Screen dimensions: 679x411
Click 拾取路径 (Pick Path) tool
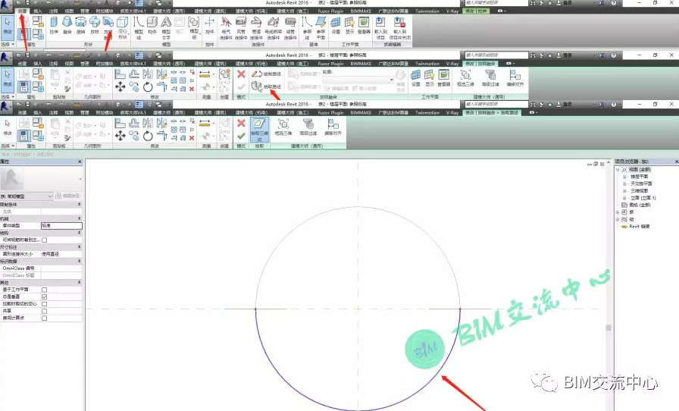click(x=267, y=86)
